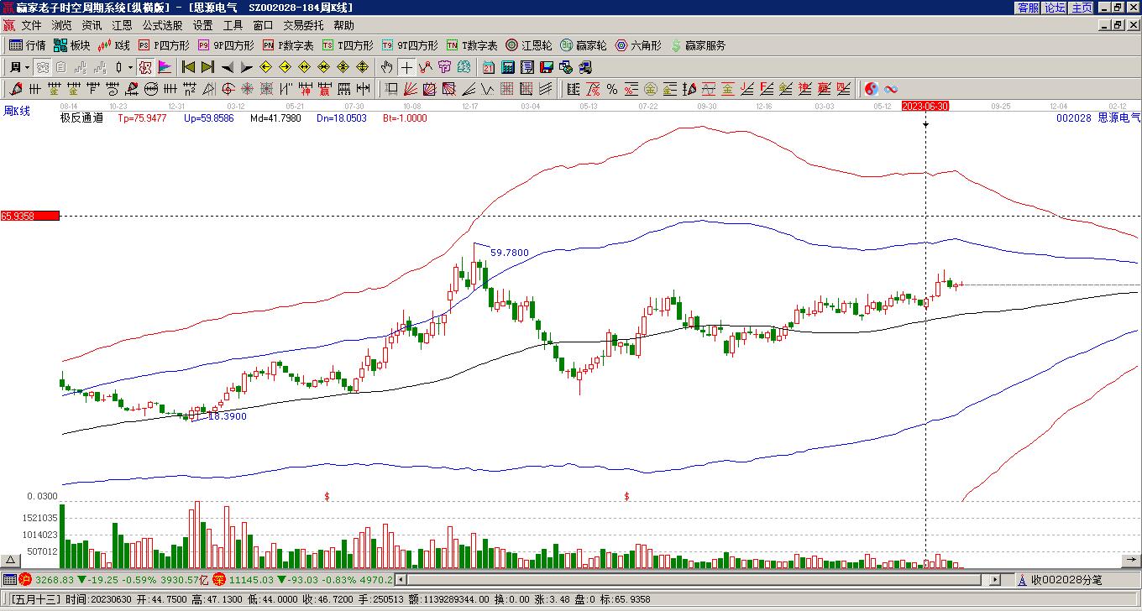The image size is (1142, 611).
Task: Open the 赢家轮 wheel tool
Action: tap(583, 45)
